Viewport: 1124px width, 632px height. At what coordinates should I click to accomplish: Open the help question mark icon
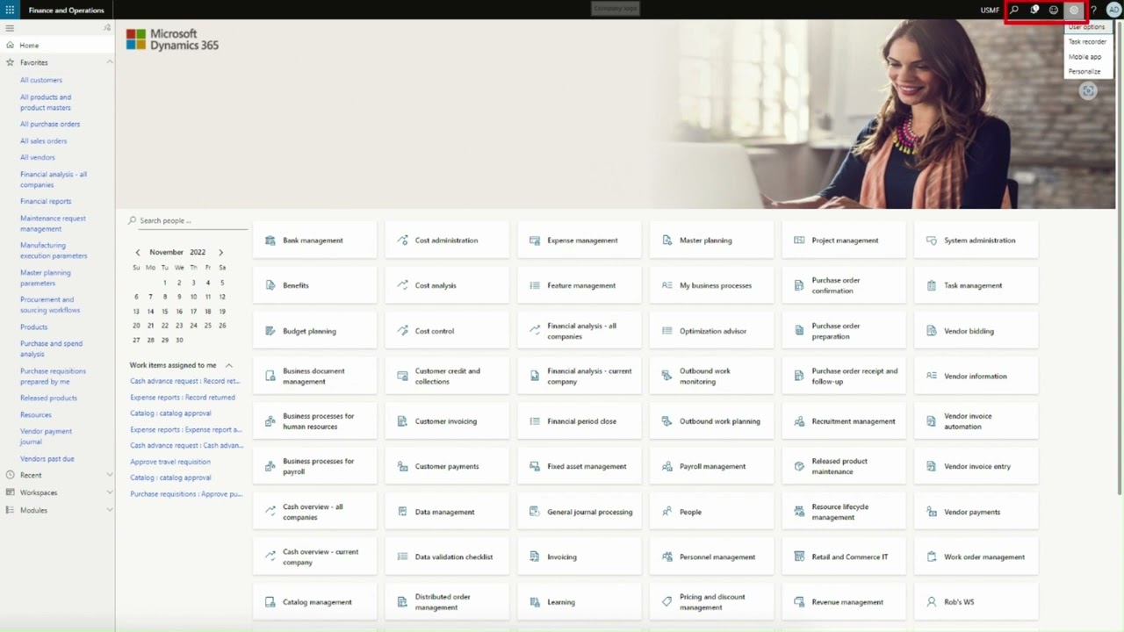[x=1093, y=10]
